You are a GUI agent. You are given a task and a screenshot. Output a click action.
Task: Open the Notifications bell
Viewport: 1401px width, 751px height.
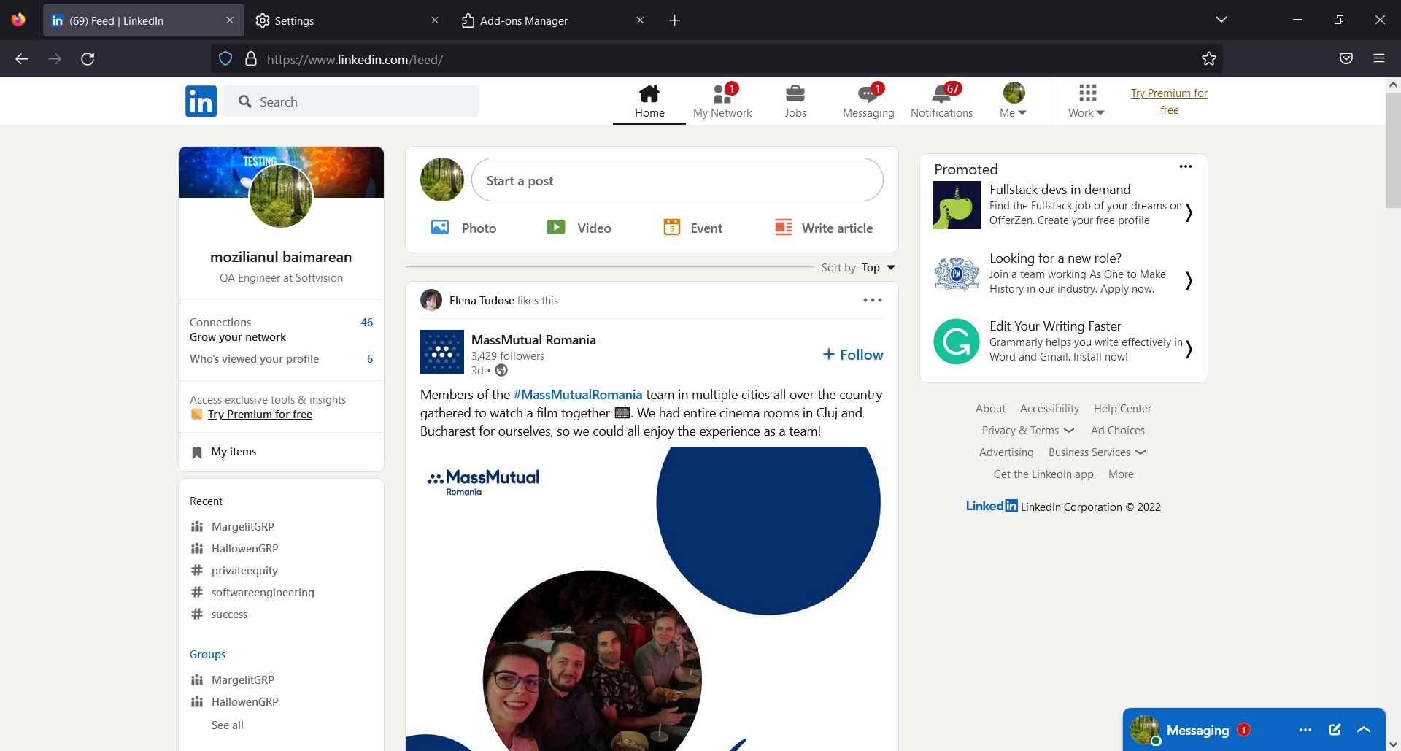tap(941, 101)
